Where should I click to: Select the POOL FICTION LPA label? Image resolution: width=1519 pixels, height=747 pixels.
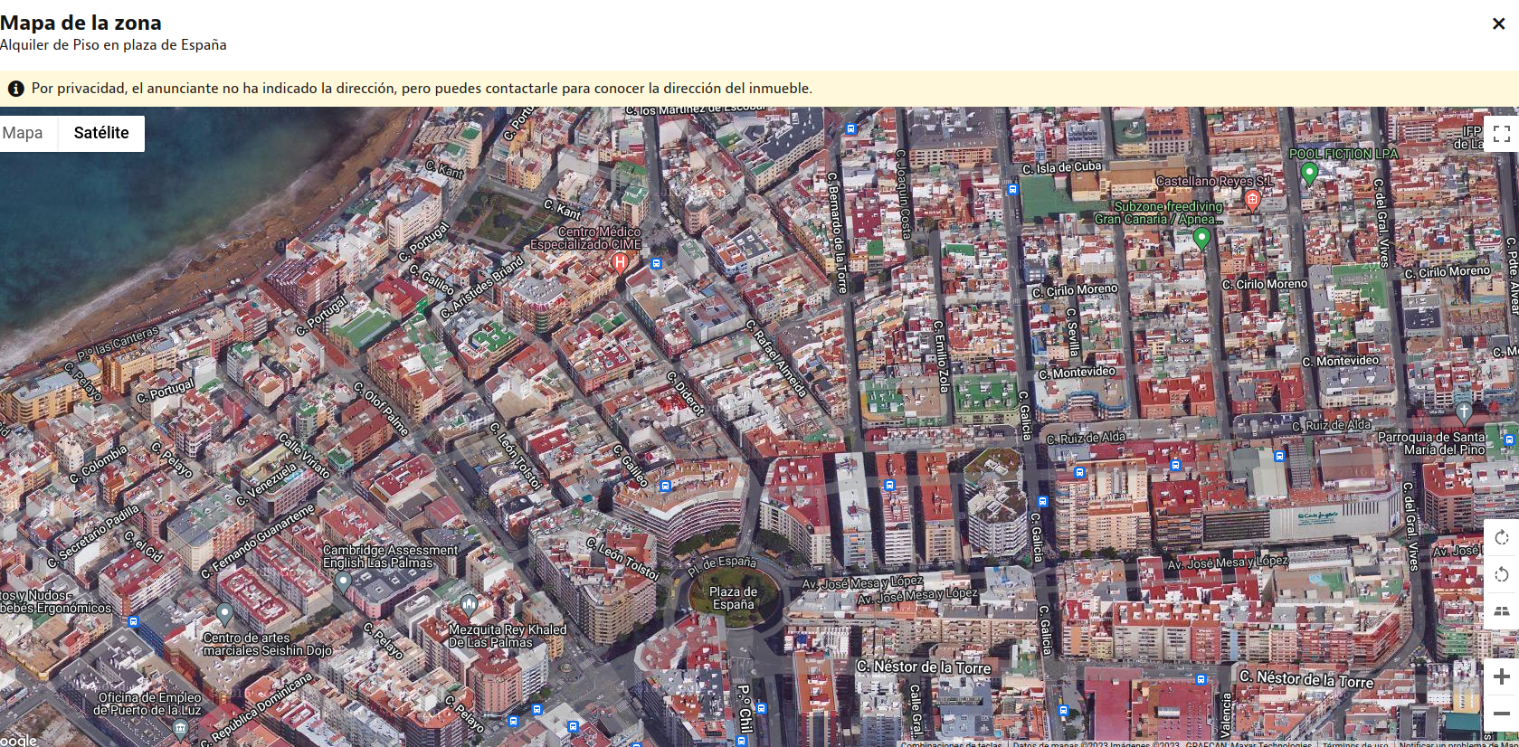[x=1343, y=154]
